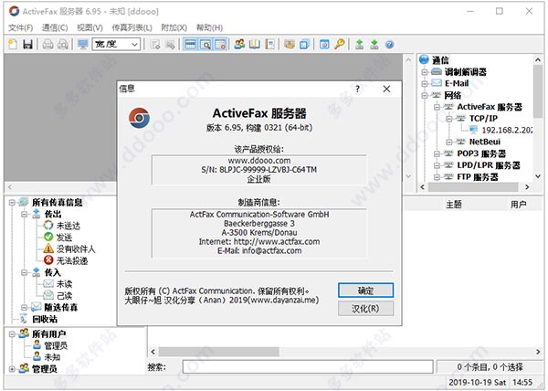The height and width of the screenshot is (391, 548).
Task: Open the phone book icon
Action: pos(255,45)
